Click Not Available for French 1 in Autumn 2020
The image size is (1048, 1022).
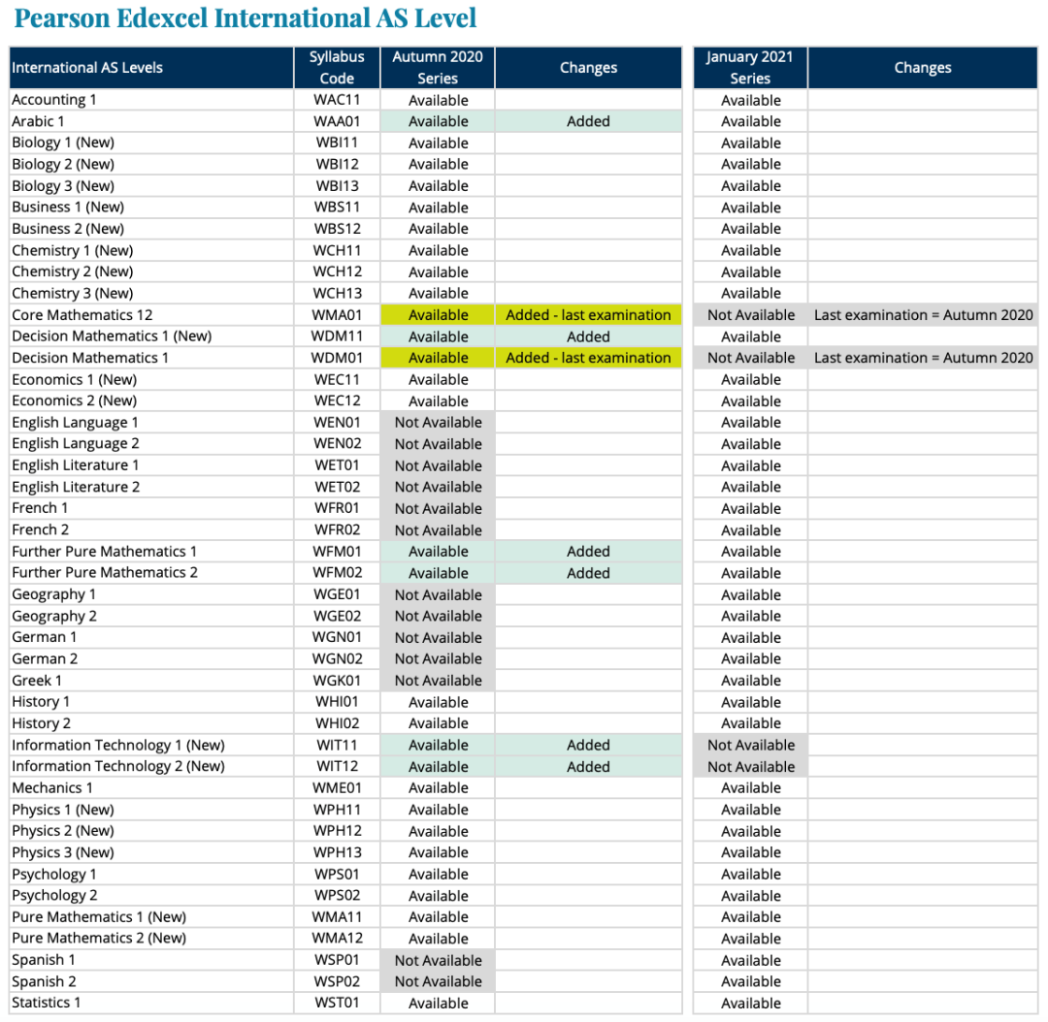438,508
